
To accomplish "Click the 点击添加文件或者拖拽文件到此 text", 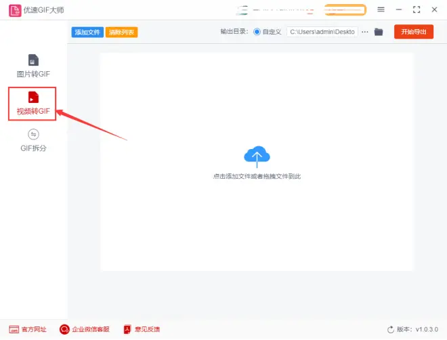I will (257, 176).
